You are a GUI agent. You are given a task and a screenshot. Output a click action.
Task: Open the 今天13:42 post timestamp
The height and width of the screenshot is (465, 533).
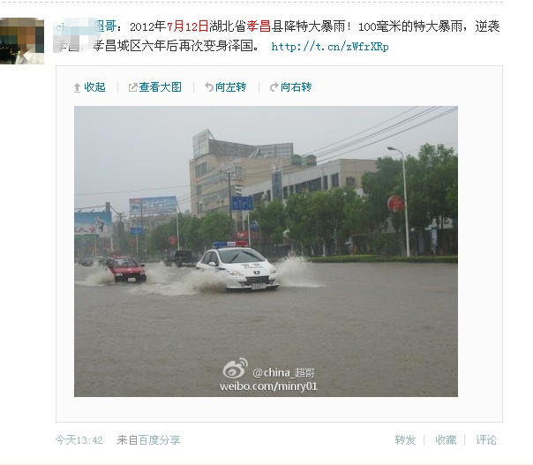coord(79,440)
